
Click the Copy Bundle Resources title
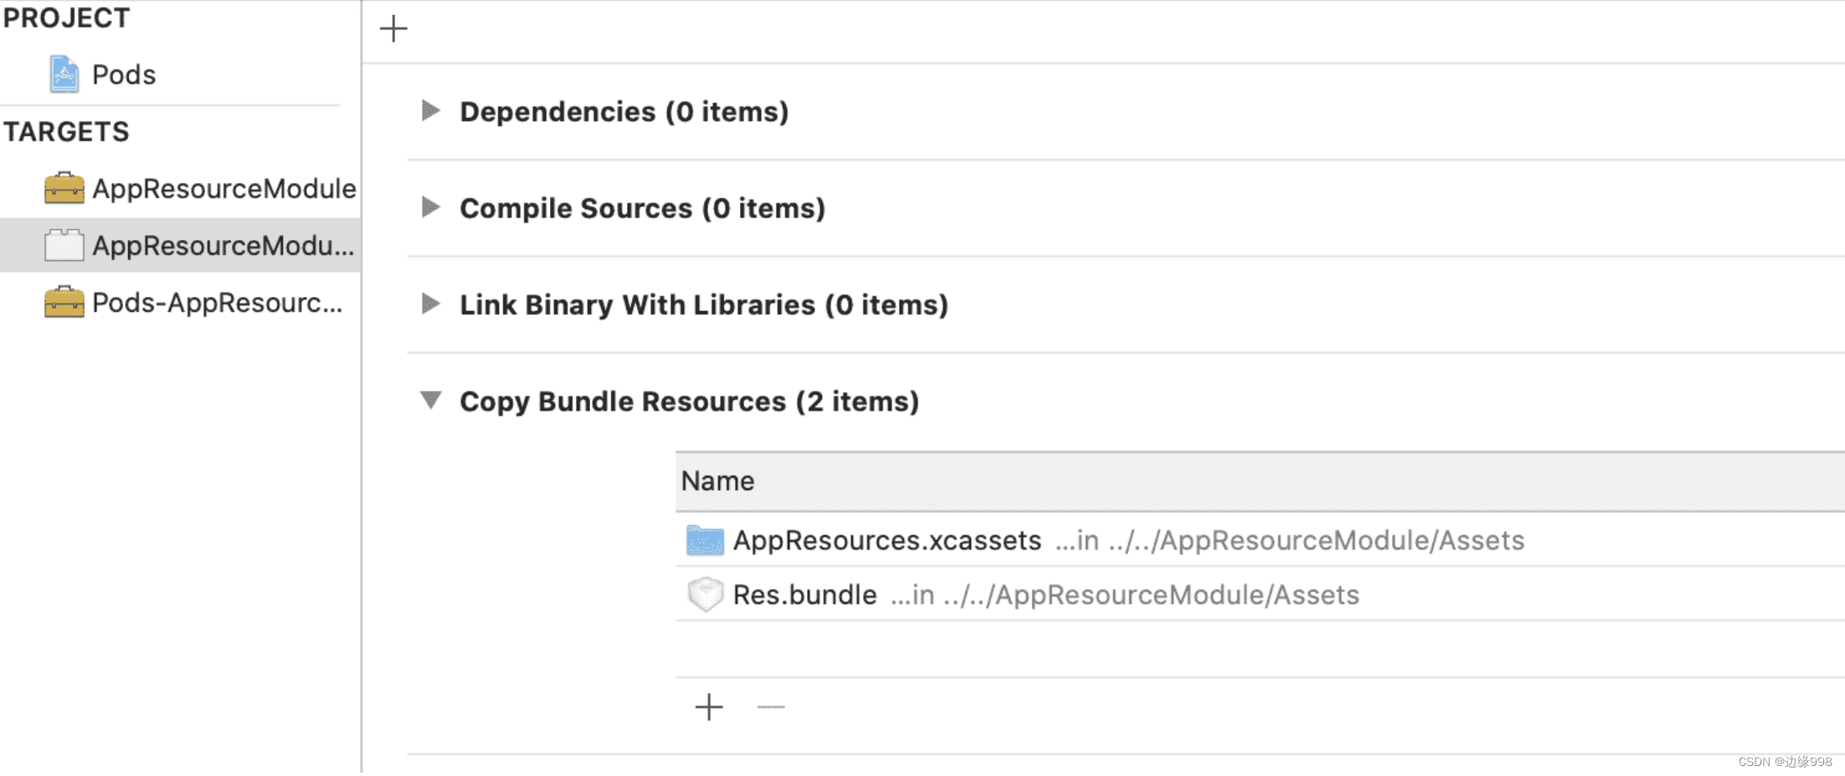pyautogui.click(x=688, y=401)
